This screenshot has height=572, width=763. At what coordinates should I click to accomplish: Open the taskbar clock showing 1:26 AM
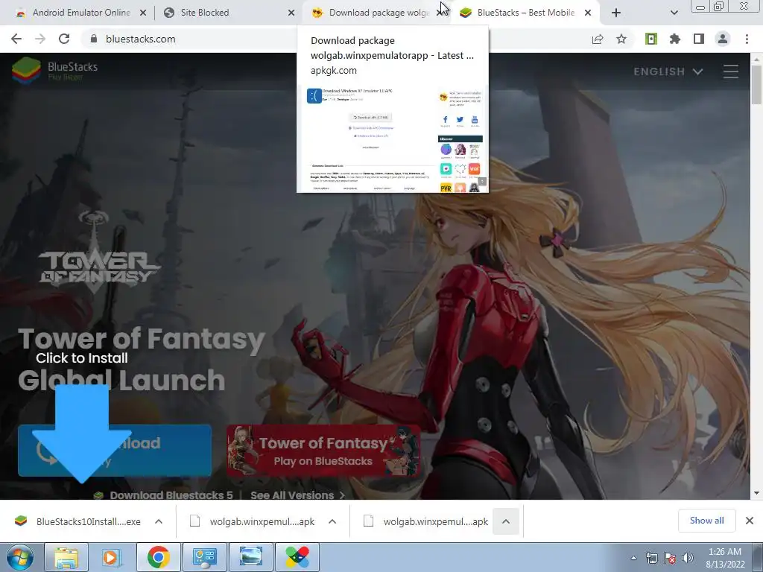coord(724,558)
